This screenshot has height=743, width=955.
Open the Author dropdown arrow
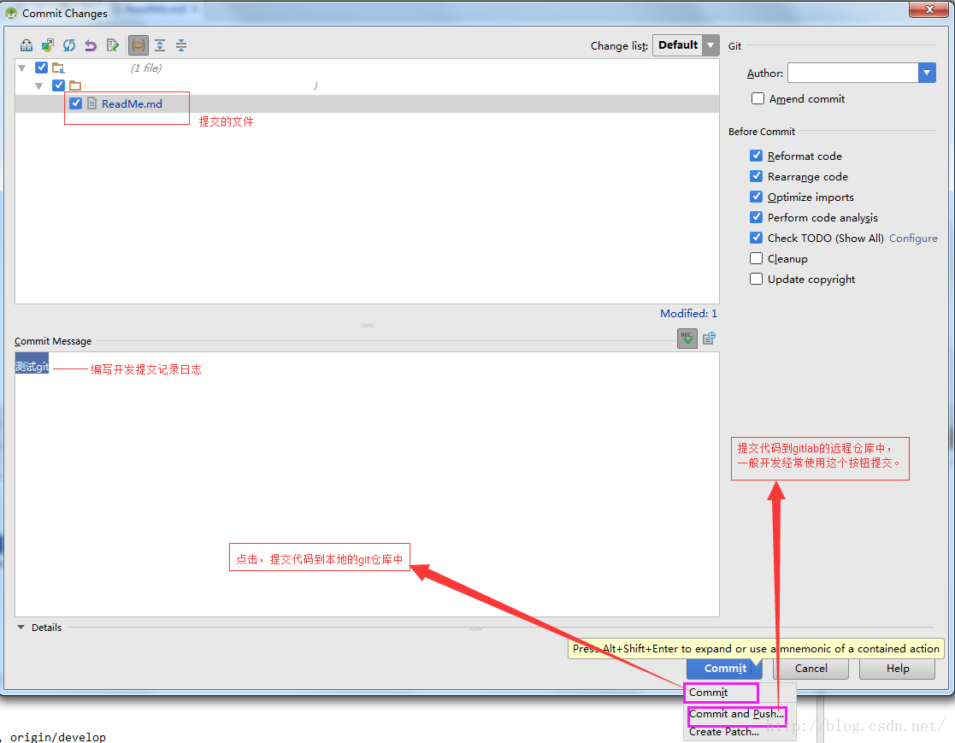click(927, 73)
